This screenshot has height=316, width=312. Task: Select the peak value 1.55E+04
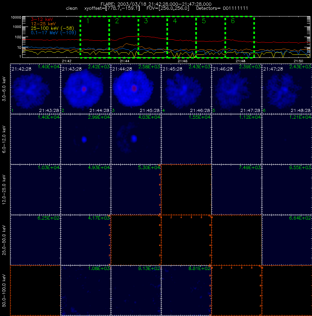199,117
